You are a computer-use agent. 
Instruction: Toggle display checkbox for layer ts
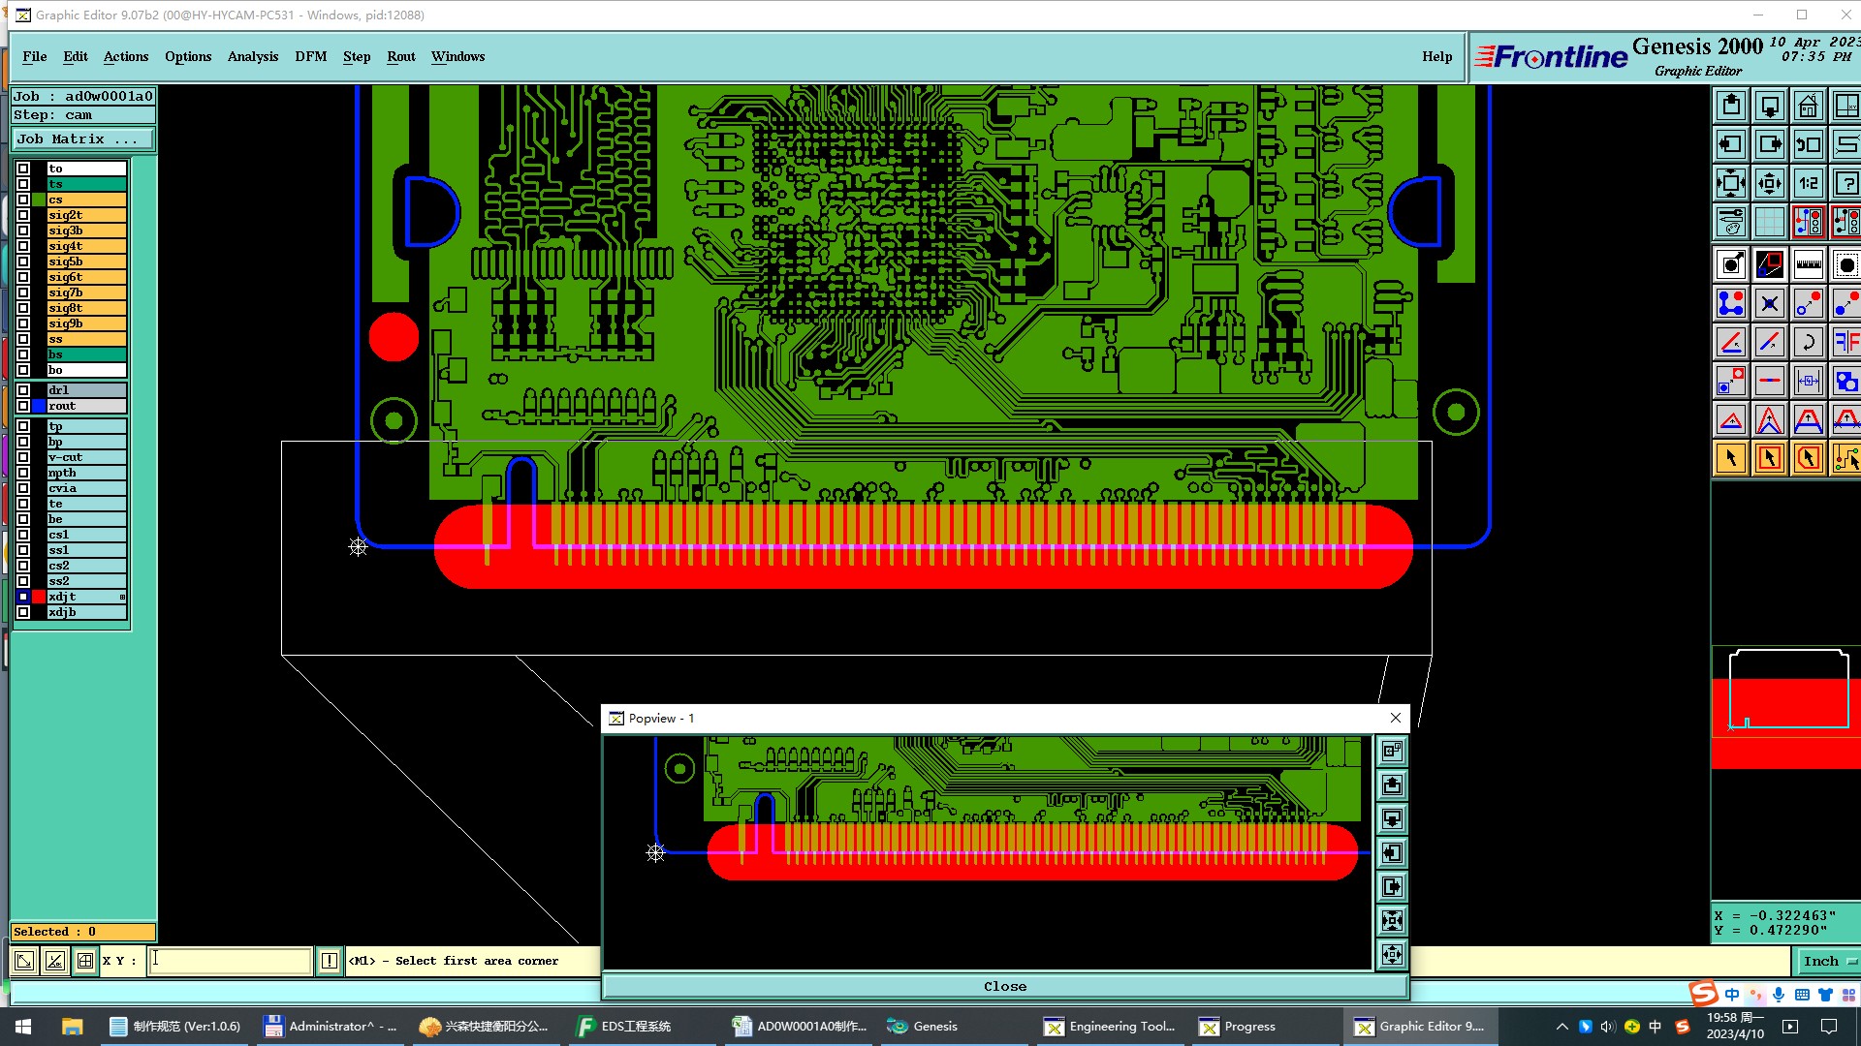[23, 184]
